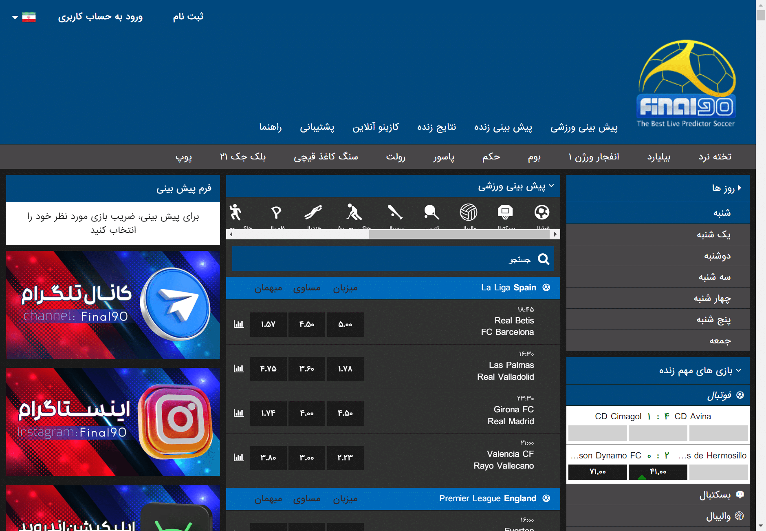Click volleyball icon in live games panel
The width and height of the screenshot is (766, 531).
[740, 516]
